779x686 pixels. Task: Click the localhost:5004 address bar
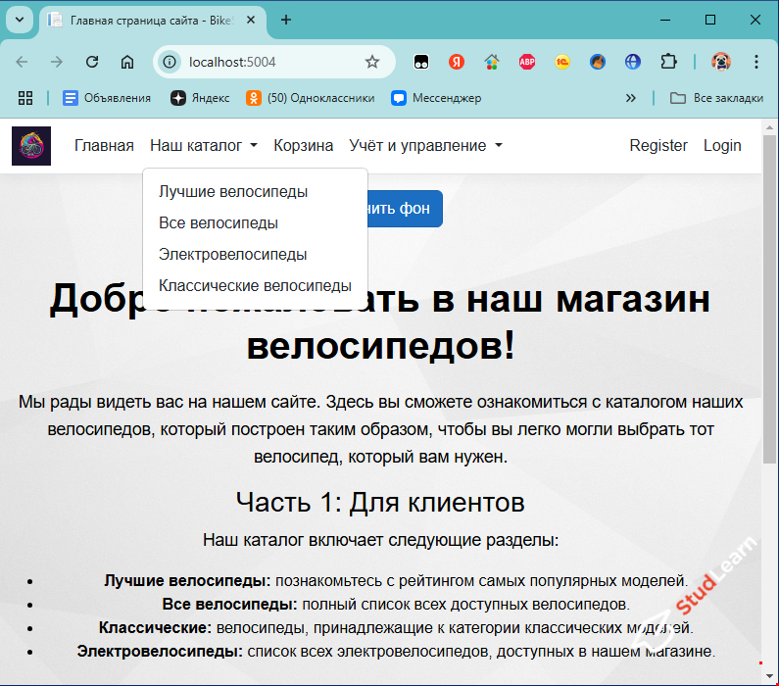pos(265,62)
